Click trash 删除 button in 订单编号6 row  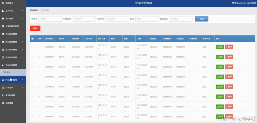[x=229, y=67]
